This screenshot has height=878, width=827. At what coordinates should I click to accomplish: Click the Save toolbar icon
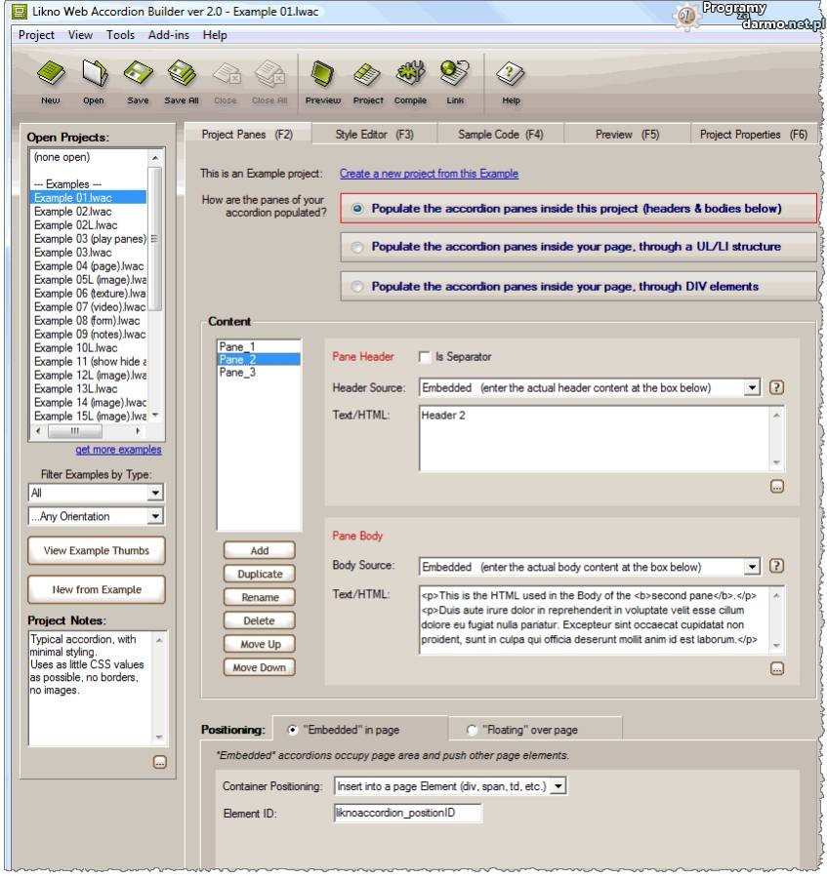coord(138,75)
